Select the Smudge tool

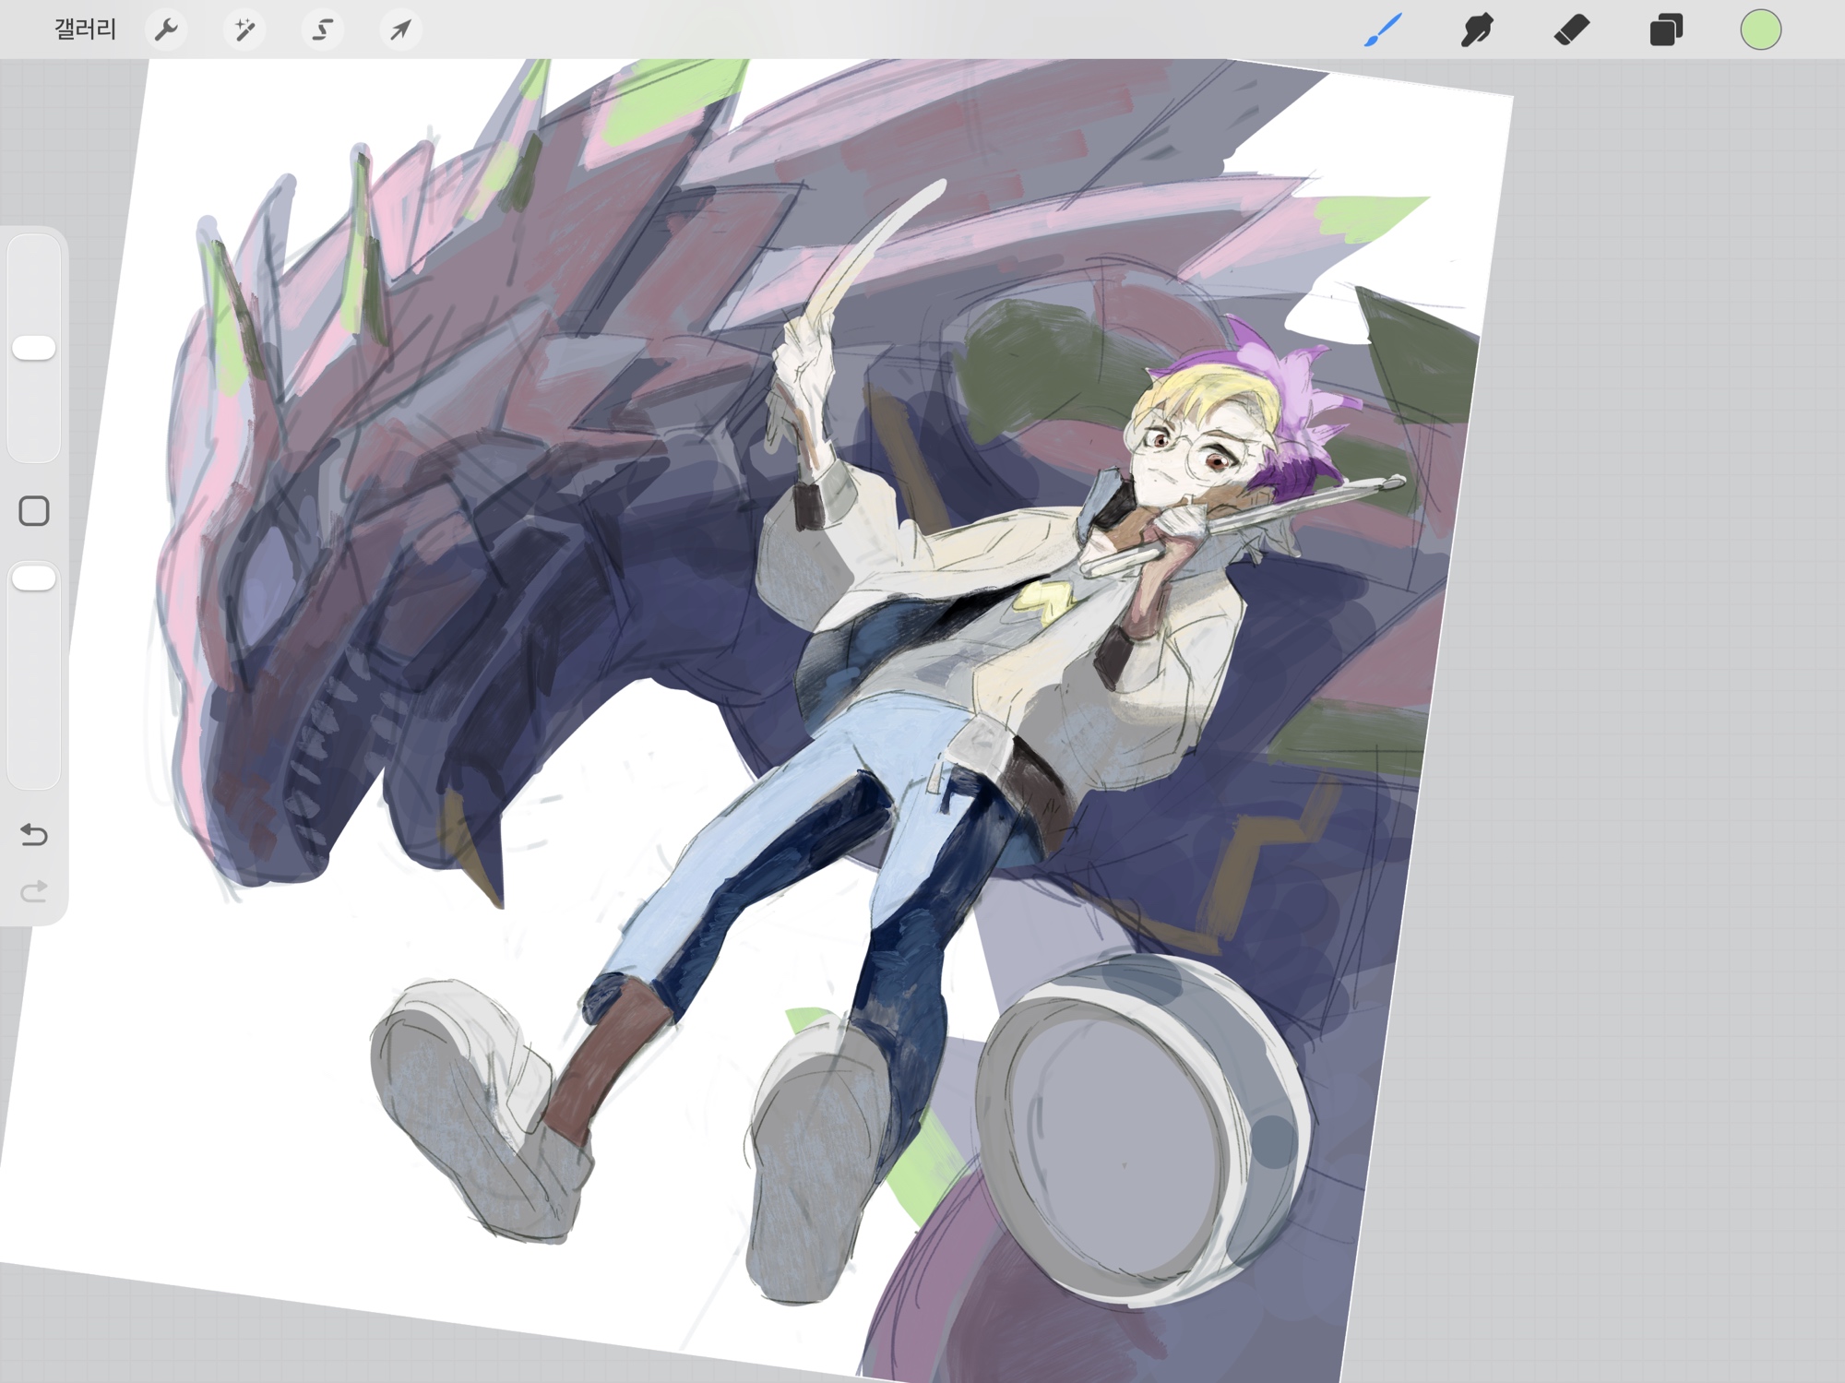click(x=1477, y=30)
